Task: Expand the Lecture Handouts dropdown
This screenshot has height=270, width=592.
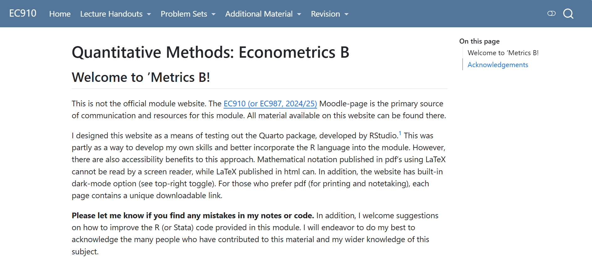Action: 115,14
